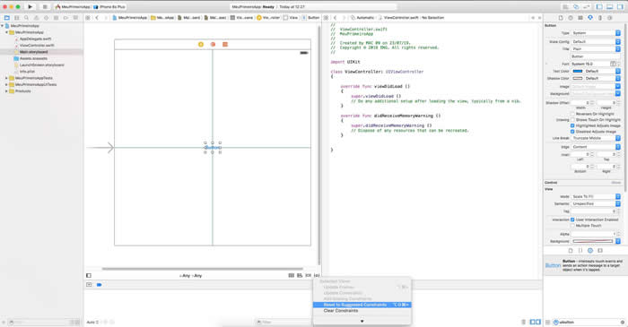Select the First Responder icon on the scene
Image resolution: width=628 pixels, height=327 pixels.
click(x=213, y=45)
